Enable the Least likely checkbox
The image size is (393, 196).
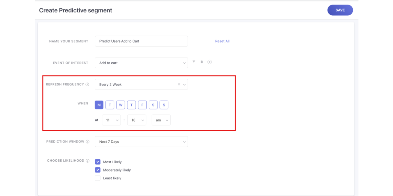click(x=98, y=178)
